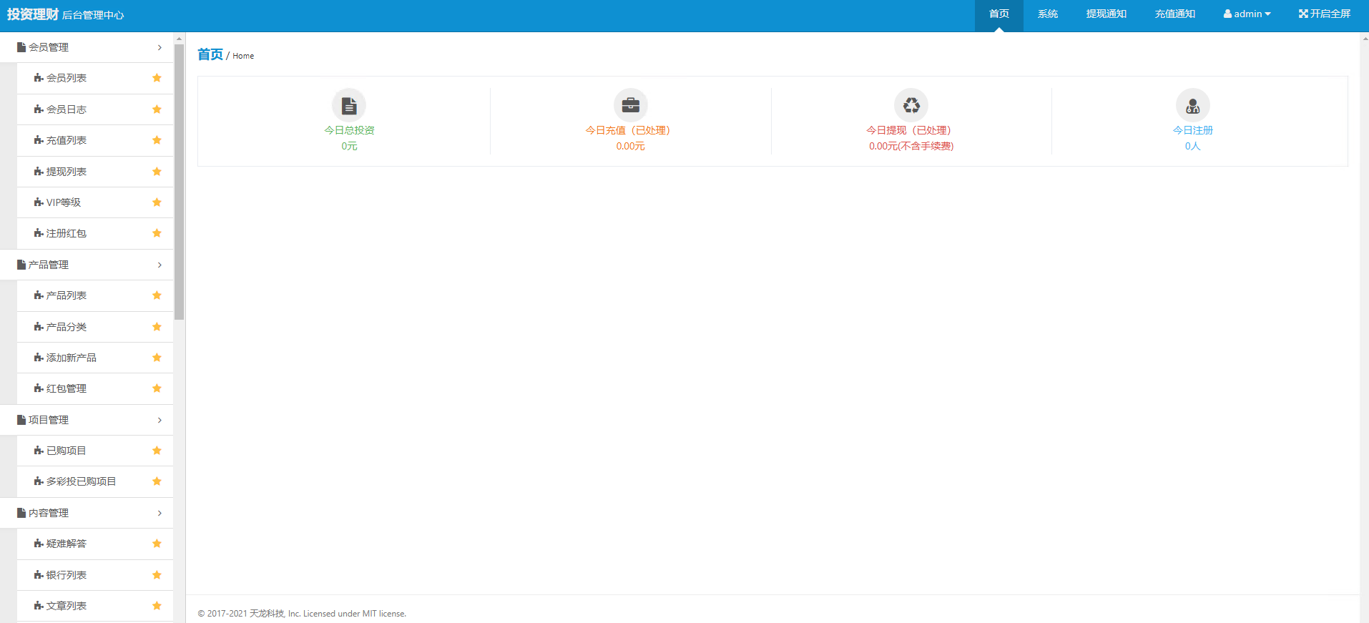Viewport: 1369px width, 623px height.
Task: Open 充值列表 in the sidebar
Action: tap(67, 140)
